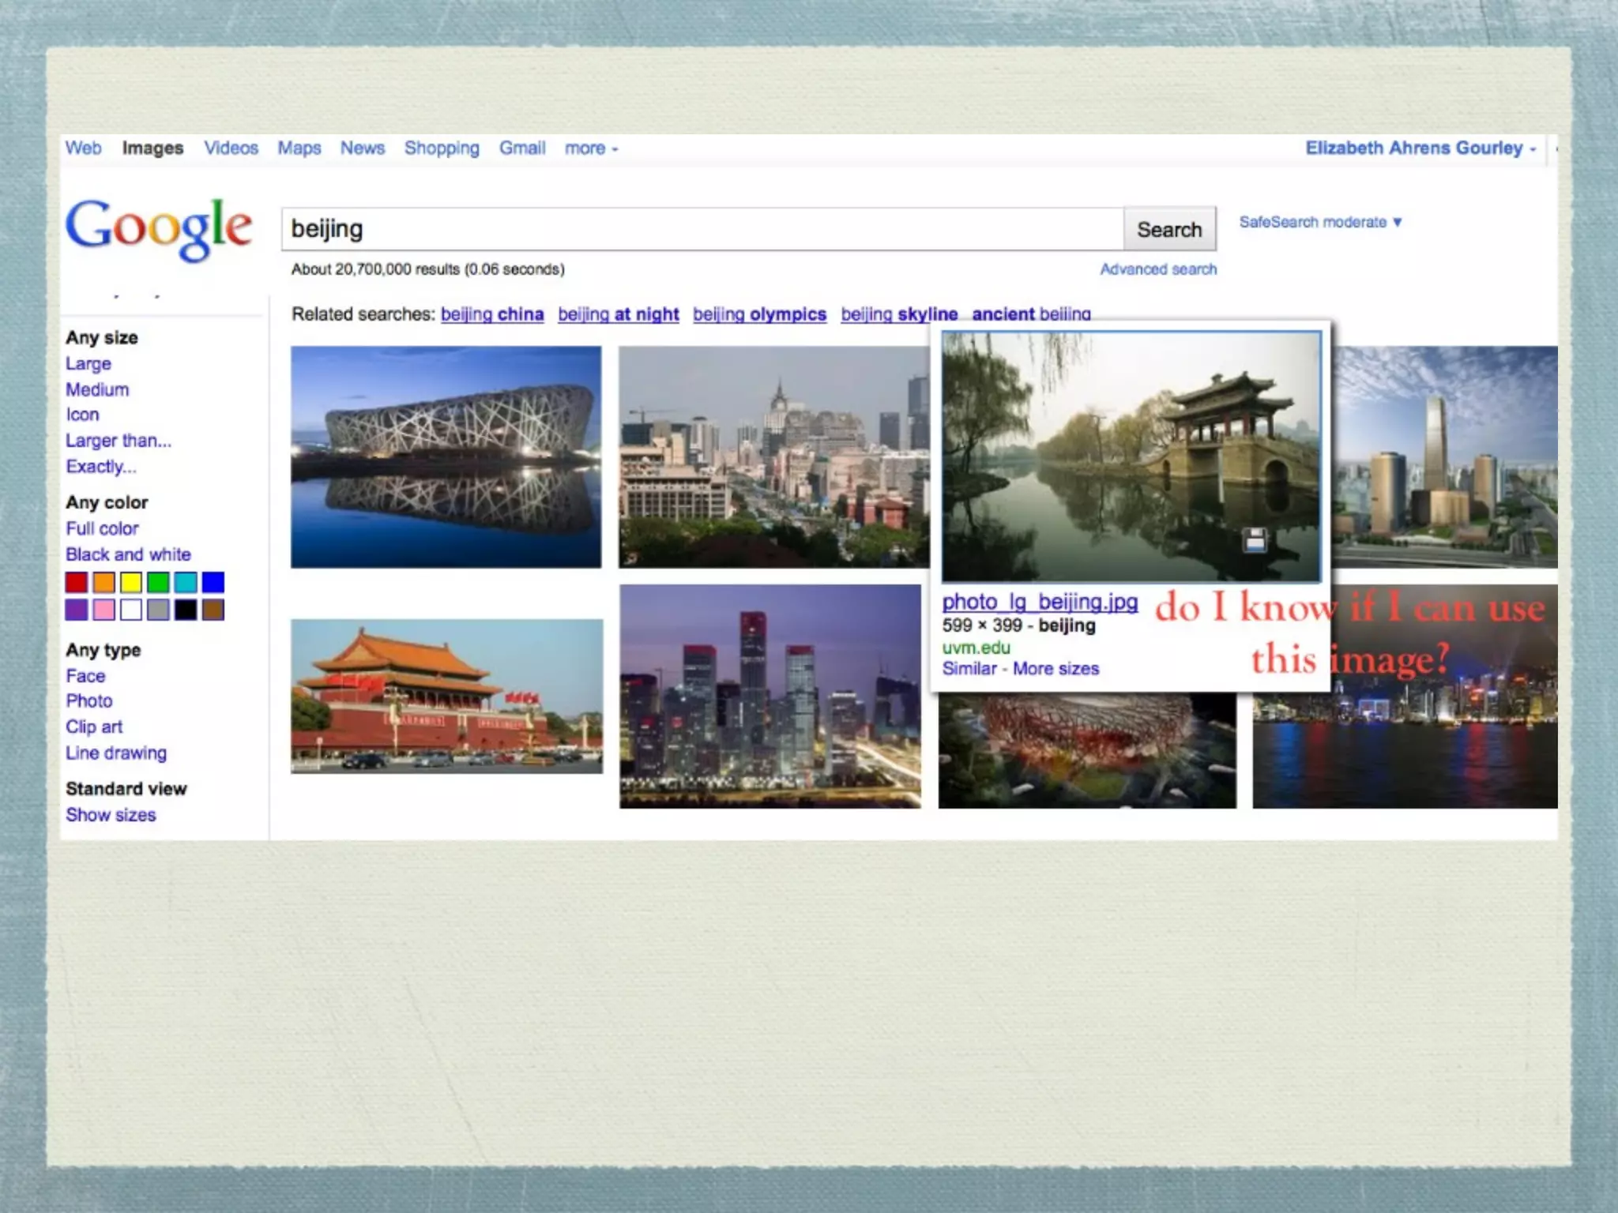Filter results by Large size
This screenshot has height=1213, width=1618.
88,364
